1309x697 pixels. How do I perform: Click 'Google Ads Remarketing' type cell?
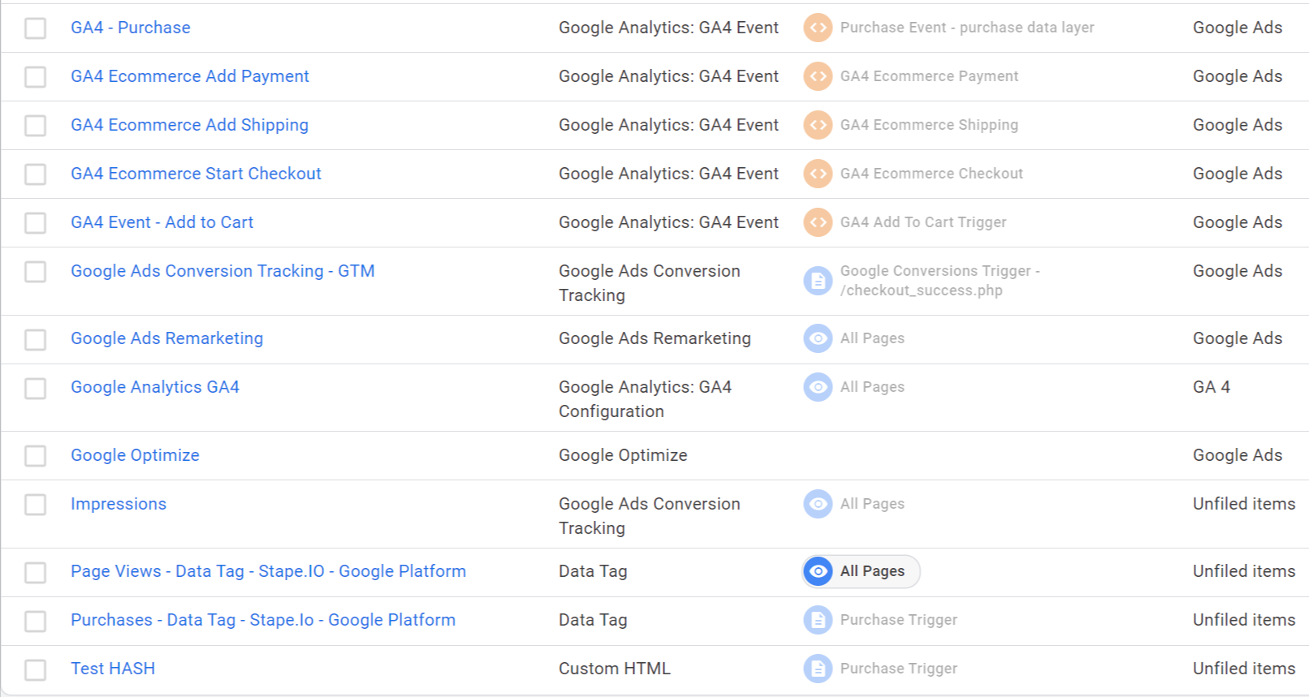[654, 338]
